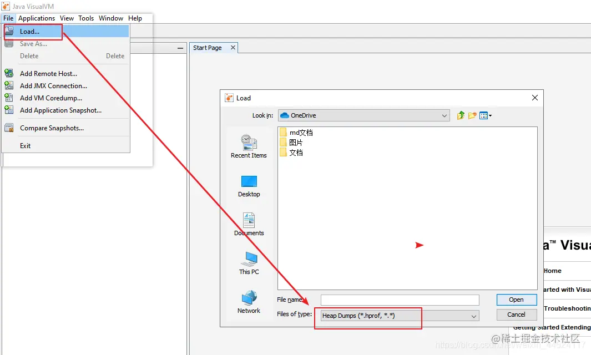Click the Load dialog title icon

[229, 98]
